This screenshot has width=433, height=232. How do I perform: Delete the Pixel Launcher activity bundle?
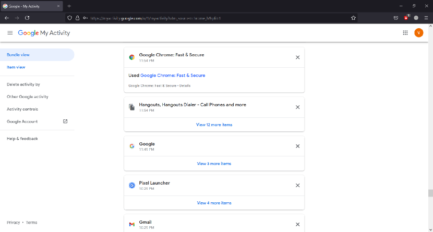click(x=297, y=186)
